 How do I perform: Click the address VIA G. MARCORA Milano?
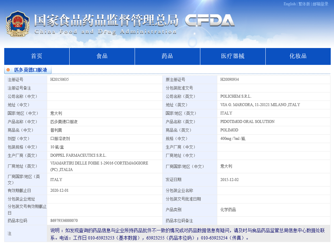(260, 105)
